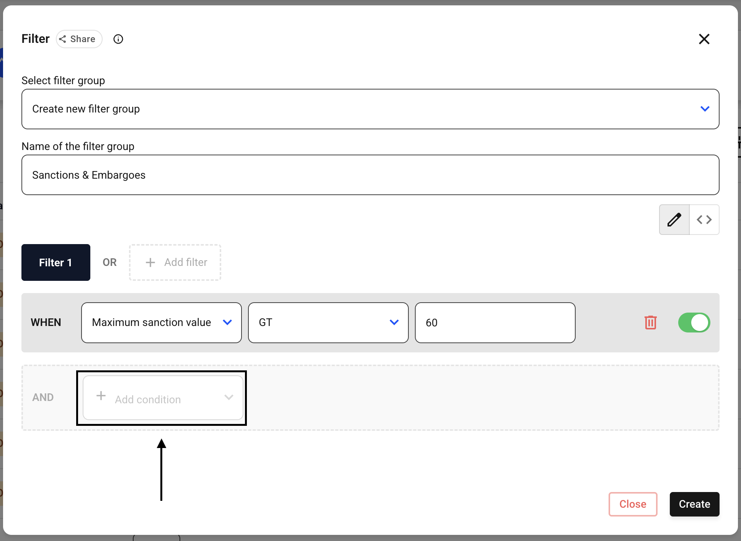Open the Maximum sanction value field dropdown

(x=161, y=323)
